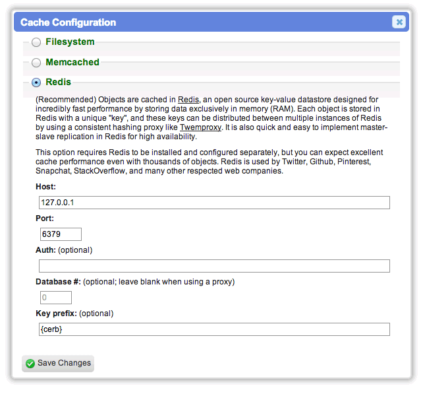Screen dimensions: 423x394
Task: Select the Redis radio button
Action: (x=36, y=82)
